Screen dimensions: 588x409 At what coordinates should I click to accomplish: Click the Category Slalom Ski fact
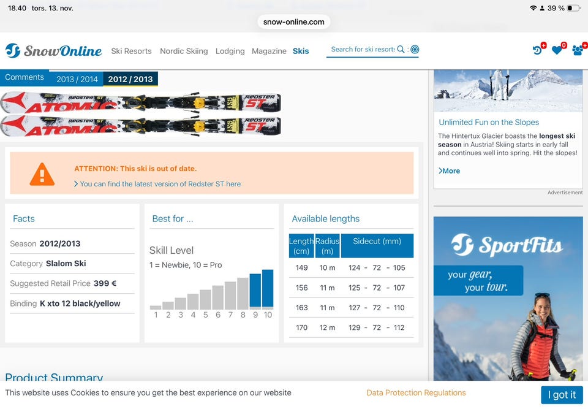tap(48, 264)
